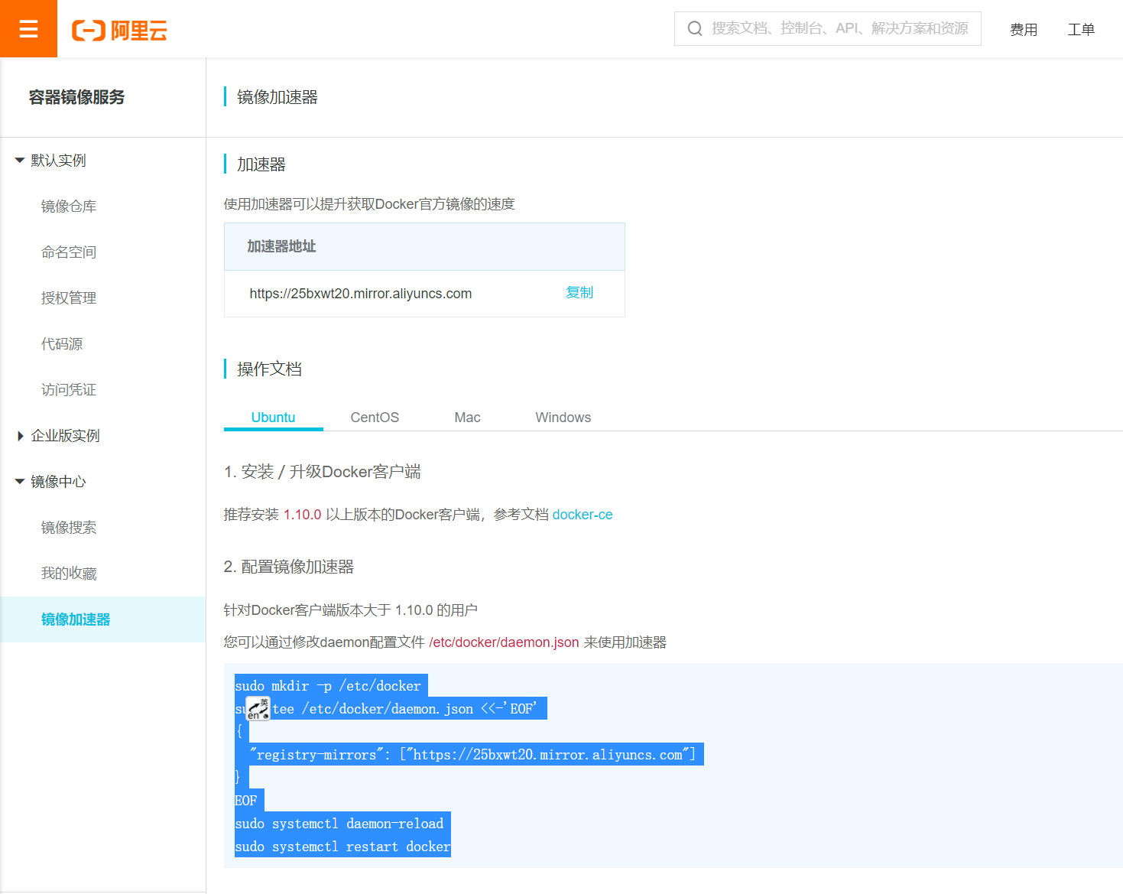Click the "sudo systemctl daemon-reload" line
This screenshot has width=1123, height=894.
(x=339, y=824)
